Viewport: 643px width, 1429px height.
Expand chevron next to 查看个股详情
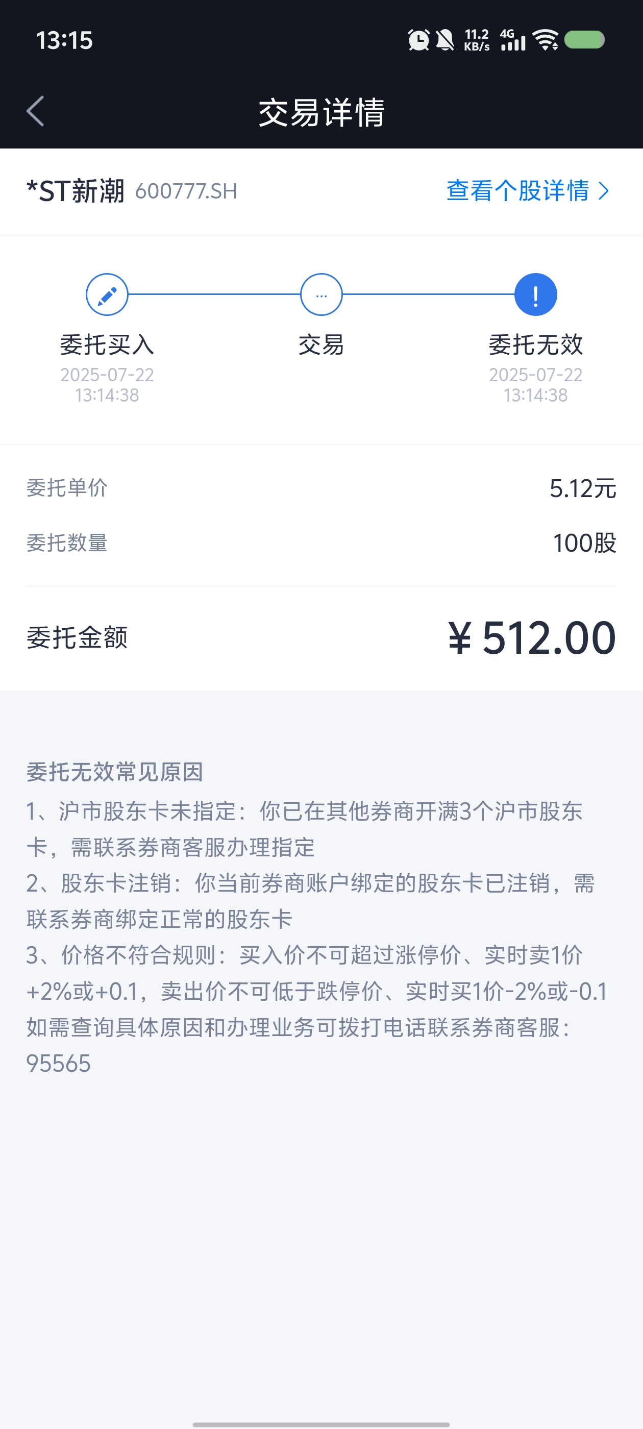coord(604,191)
